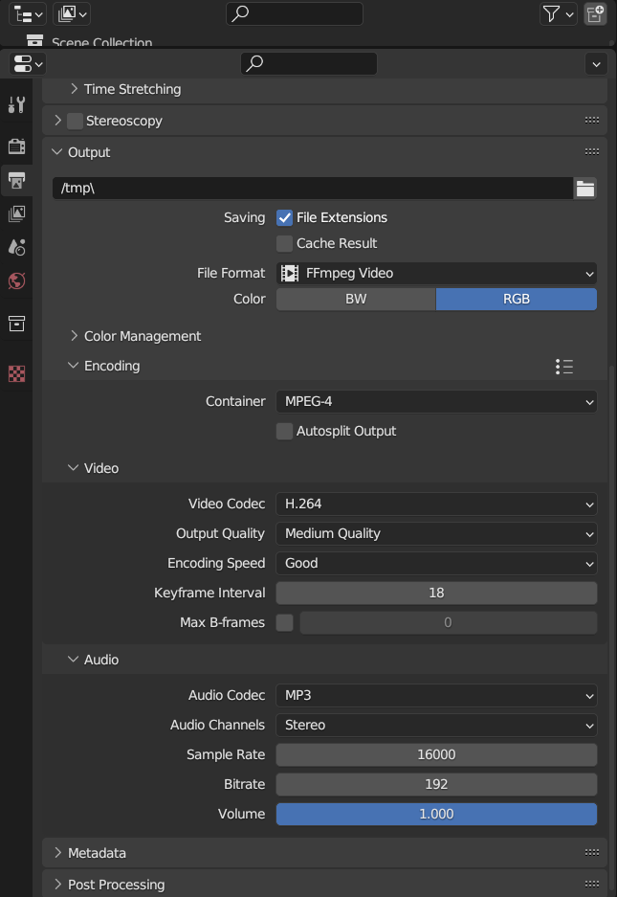The width and height of the screenshot is (617, 897).
Task: Click the RGB color output button
Action: [516, 299]
